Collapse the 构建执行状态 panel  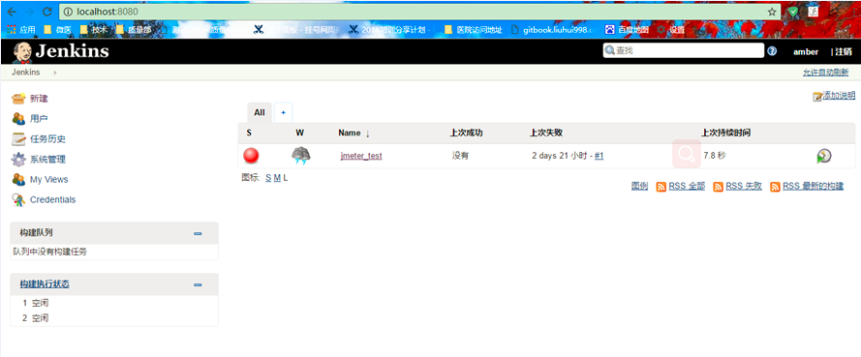coord(198,284)
